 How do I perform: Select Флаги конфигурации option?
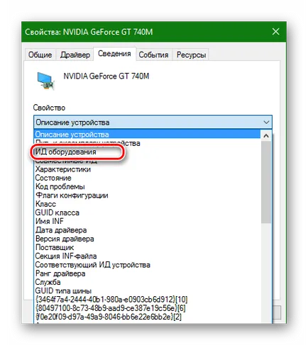(148, 196)
